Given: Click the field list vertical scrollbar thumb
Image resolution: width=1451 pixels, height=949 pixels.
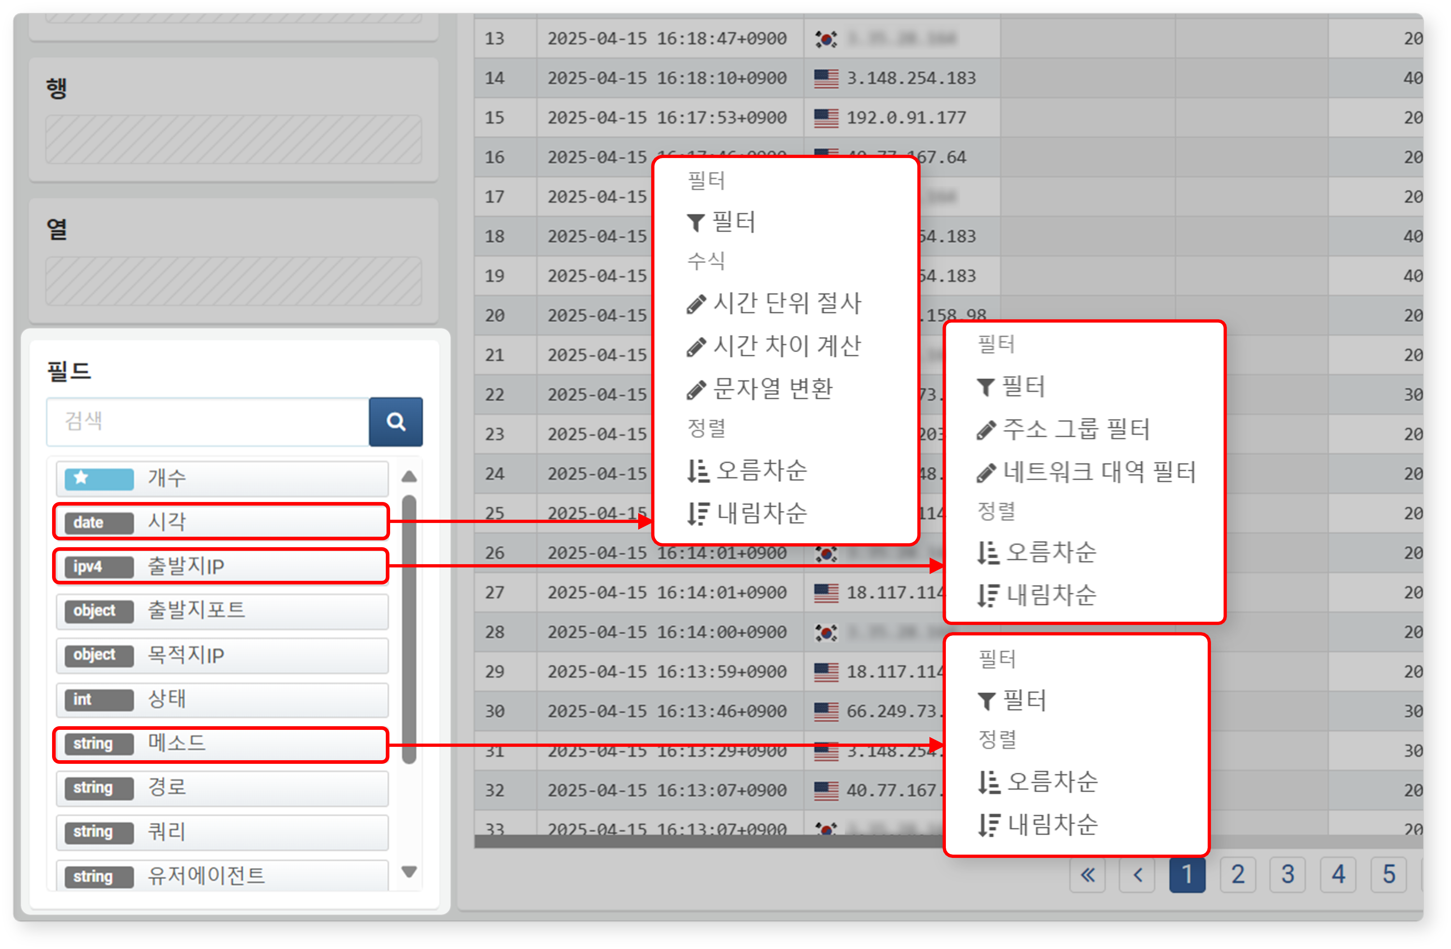Looking at the screenshot, I should (409, 629).
